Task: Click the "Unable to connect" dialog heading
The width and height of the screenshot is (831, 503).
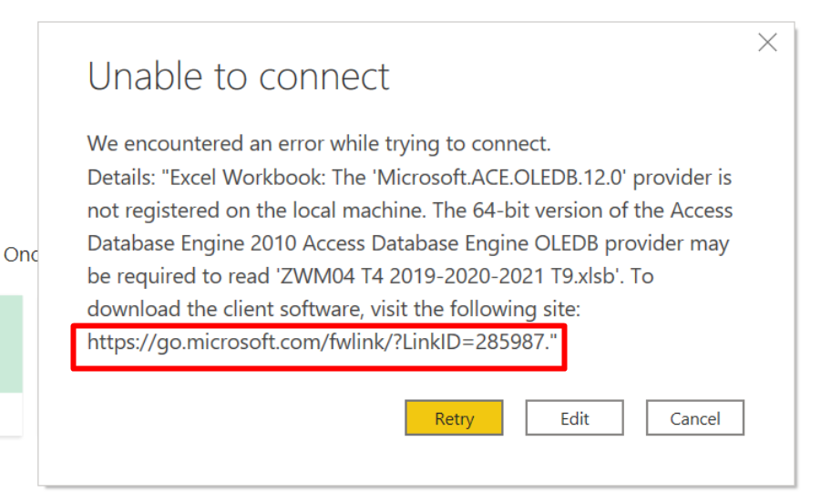Action: 238,77
